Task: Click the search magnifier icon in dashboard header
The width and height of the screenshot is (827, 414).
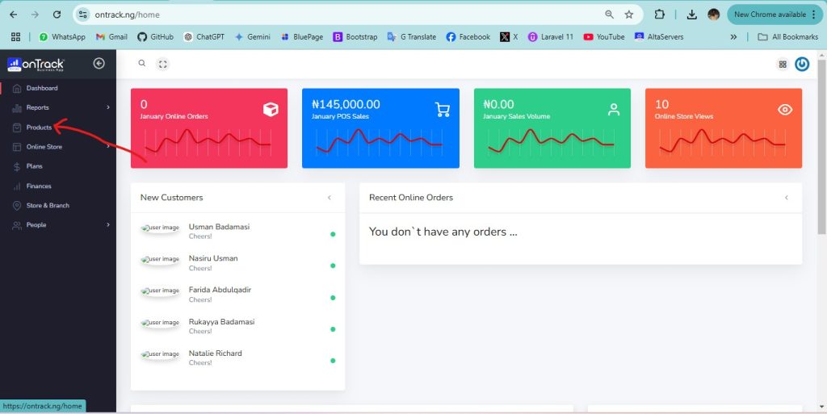Action: click(142, 64)
